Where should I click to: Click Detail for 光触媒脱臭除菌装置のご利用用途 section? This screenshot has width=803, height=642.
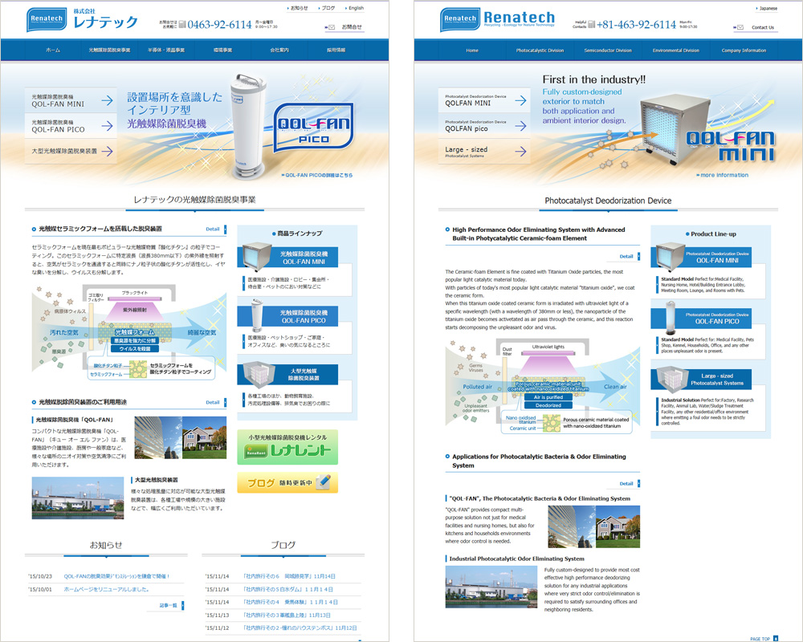point(215,402)
